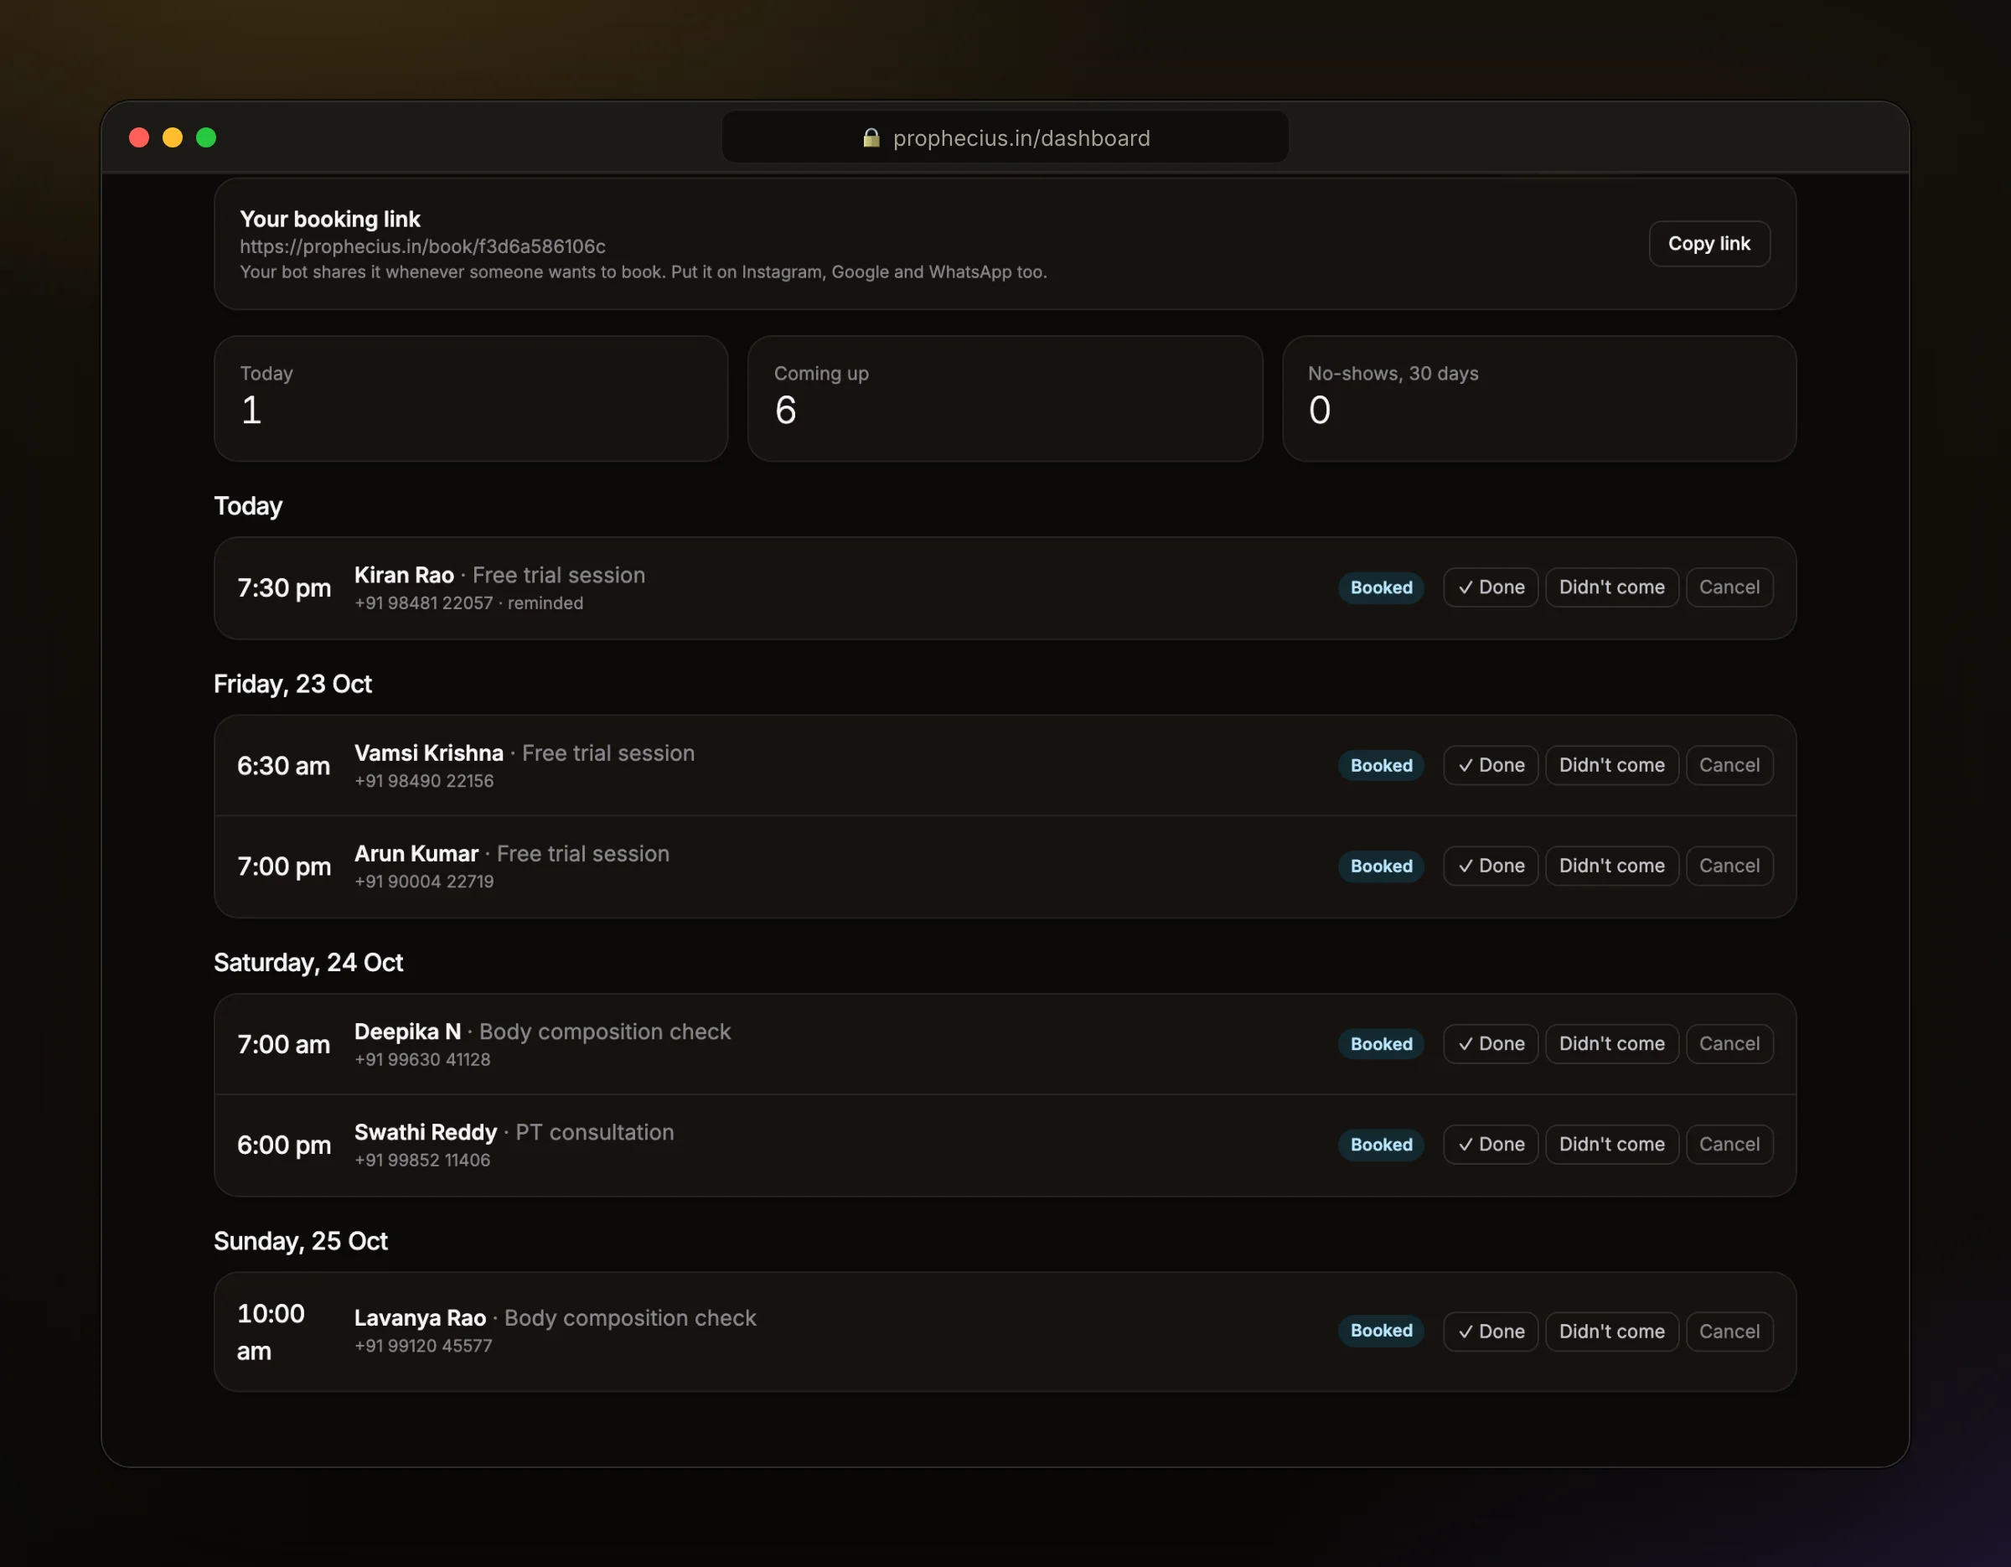Screen dimensions: 2011x1567
Task: Click Kiran Rao's Booked status badge
Action: (x=1381, y=587)
